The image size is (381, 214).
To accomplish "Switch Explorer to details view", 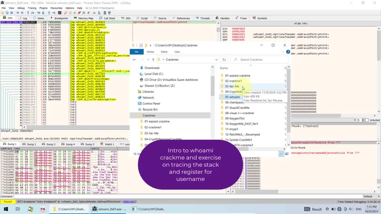I will 281,154.
